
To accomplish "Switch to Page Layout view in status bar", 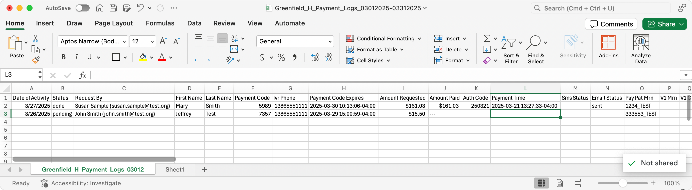I will point(560,183).
